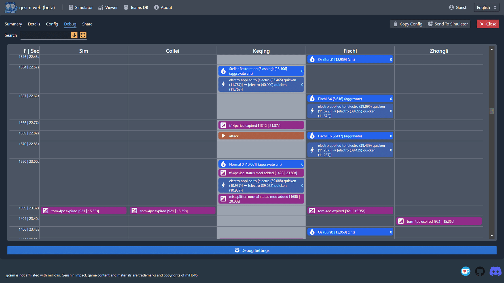Screen dimensions: 504x283
Task: Click the gear icon in Debug Settings
Action: point(237,250)
